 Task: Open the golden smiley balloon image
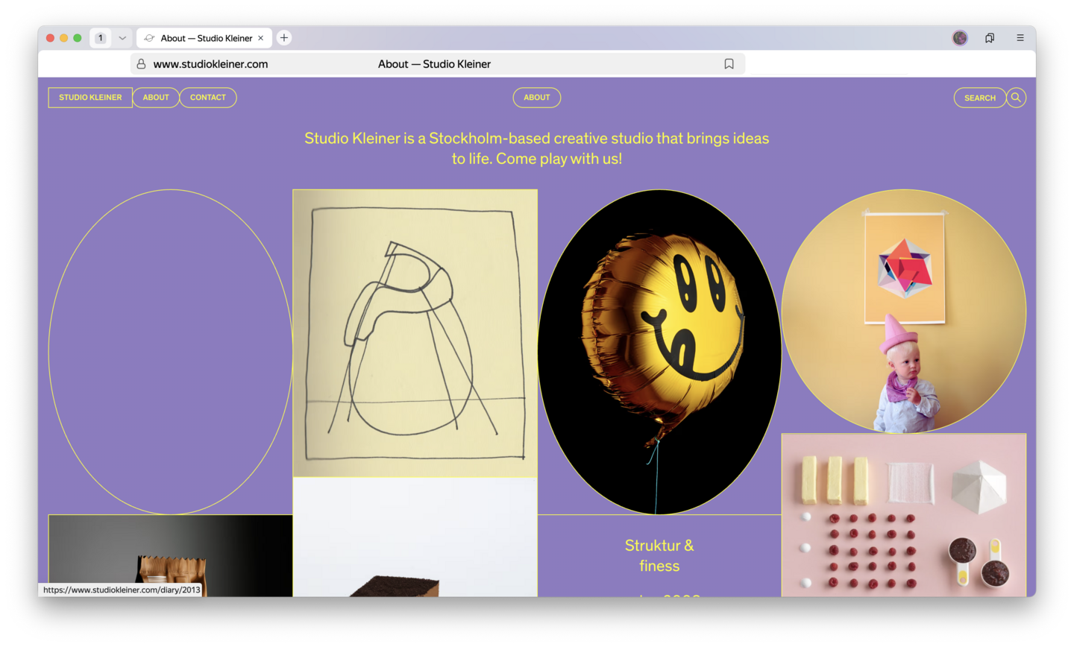pos(659,352)
